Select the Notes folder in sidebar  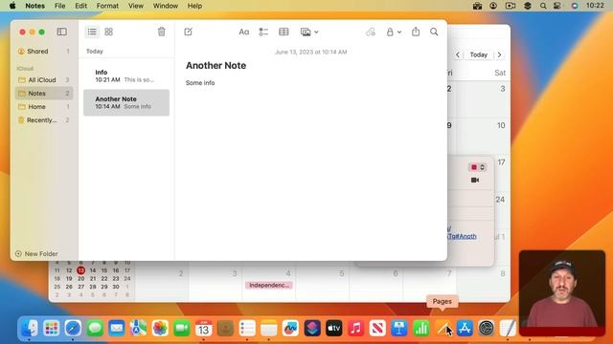click(x=44, y=94)
